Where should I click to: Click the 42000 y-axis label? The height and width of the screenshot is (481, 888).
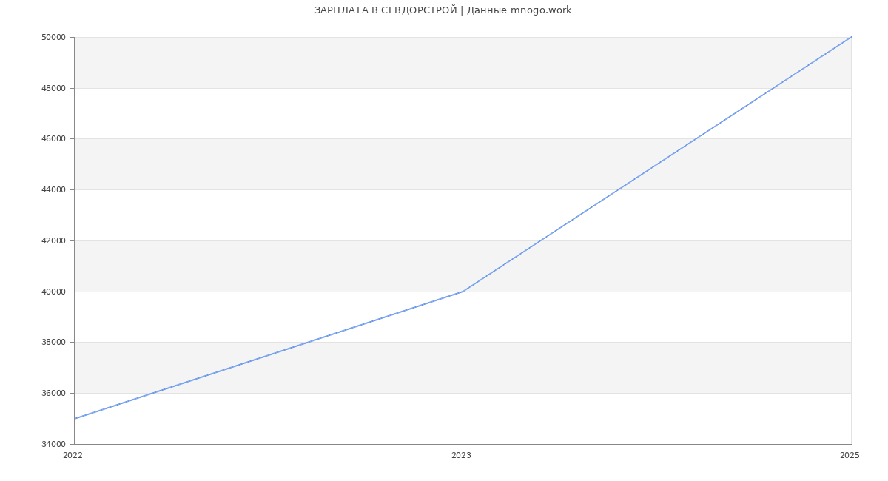pyautogui.click(x=53, y=241)
